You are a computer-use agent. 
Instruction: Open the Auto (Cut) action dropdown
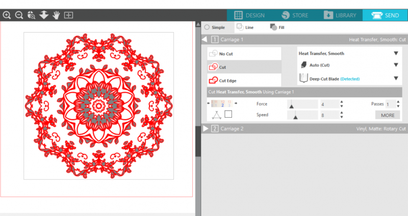pyautogui.click(x=395, y=65)
